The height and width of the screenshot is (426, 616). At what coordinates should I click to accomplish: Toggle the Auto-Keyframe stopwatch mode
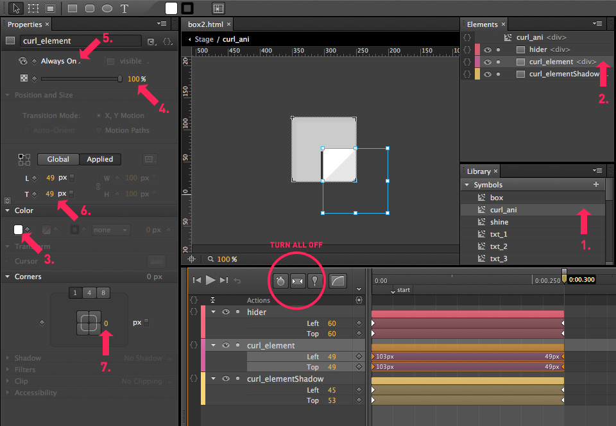[x=280, y=281]
